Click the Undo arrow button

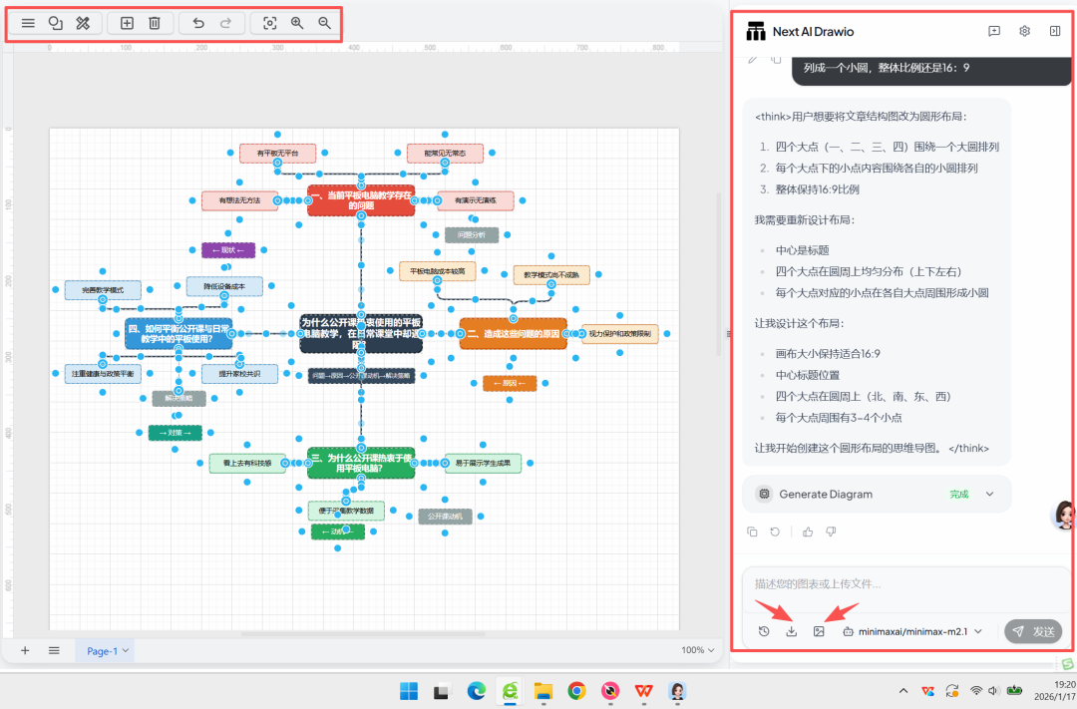point(198,23)
